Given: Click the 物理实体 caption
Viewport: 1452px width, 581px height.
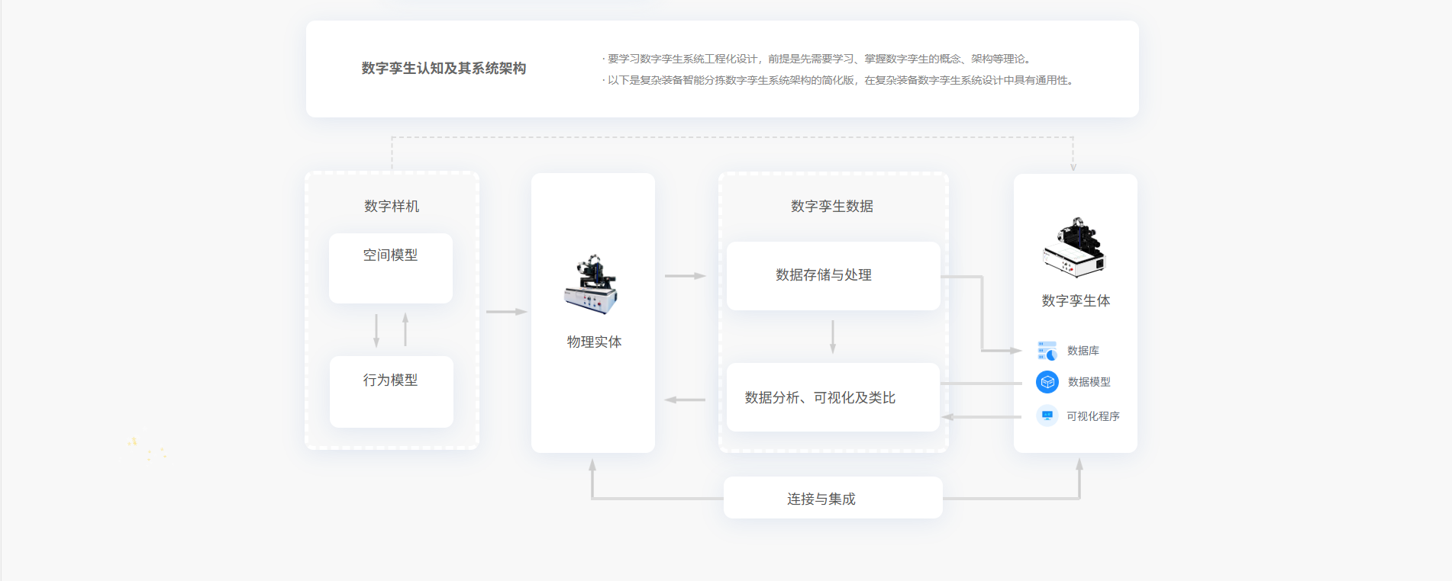Looking at the screenshot, I should pos(594,342).
